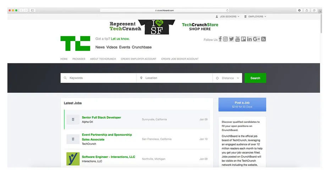This screenshot has width=330, height=177.
Task: Click browser back arrow button
Action: coord(21,10)
